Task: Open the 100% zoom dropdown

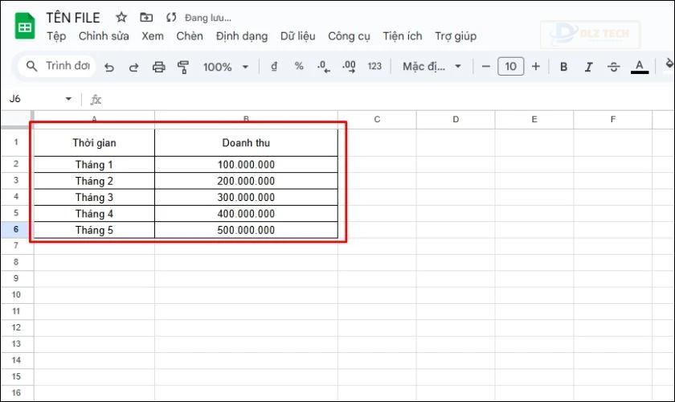Action: point(226,67)
